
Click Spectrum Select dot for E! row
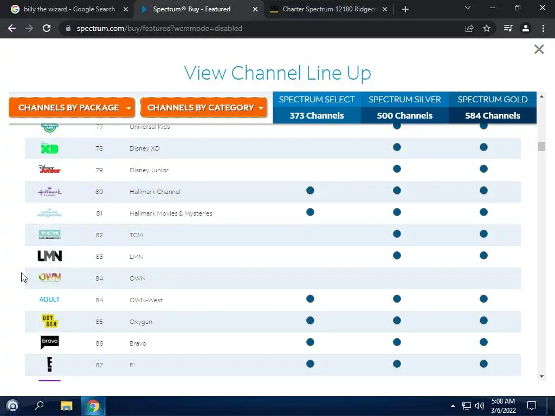tap(310, 363)
